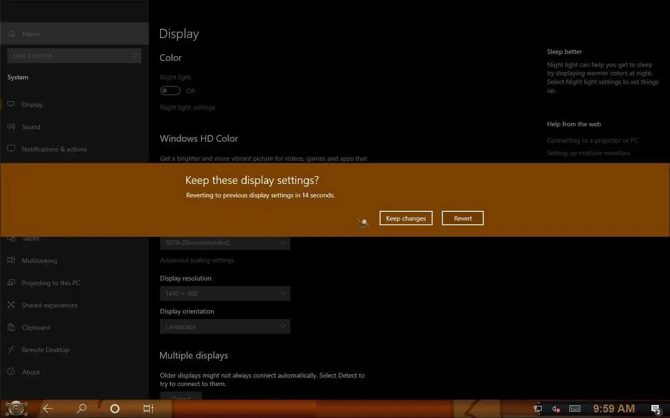Viewport: 670px width, 418px height.
Task: Open the scale dropdown showing 100% (Recommended)
Action: (225, 243)
